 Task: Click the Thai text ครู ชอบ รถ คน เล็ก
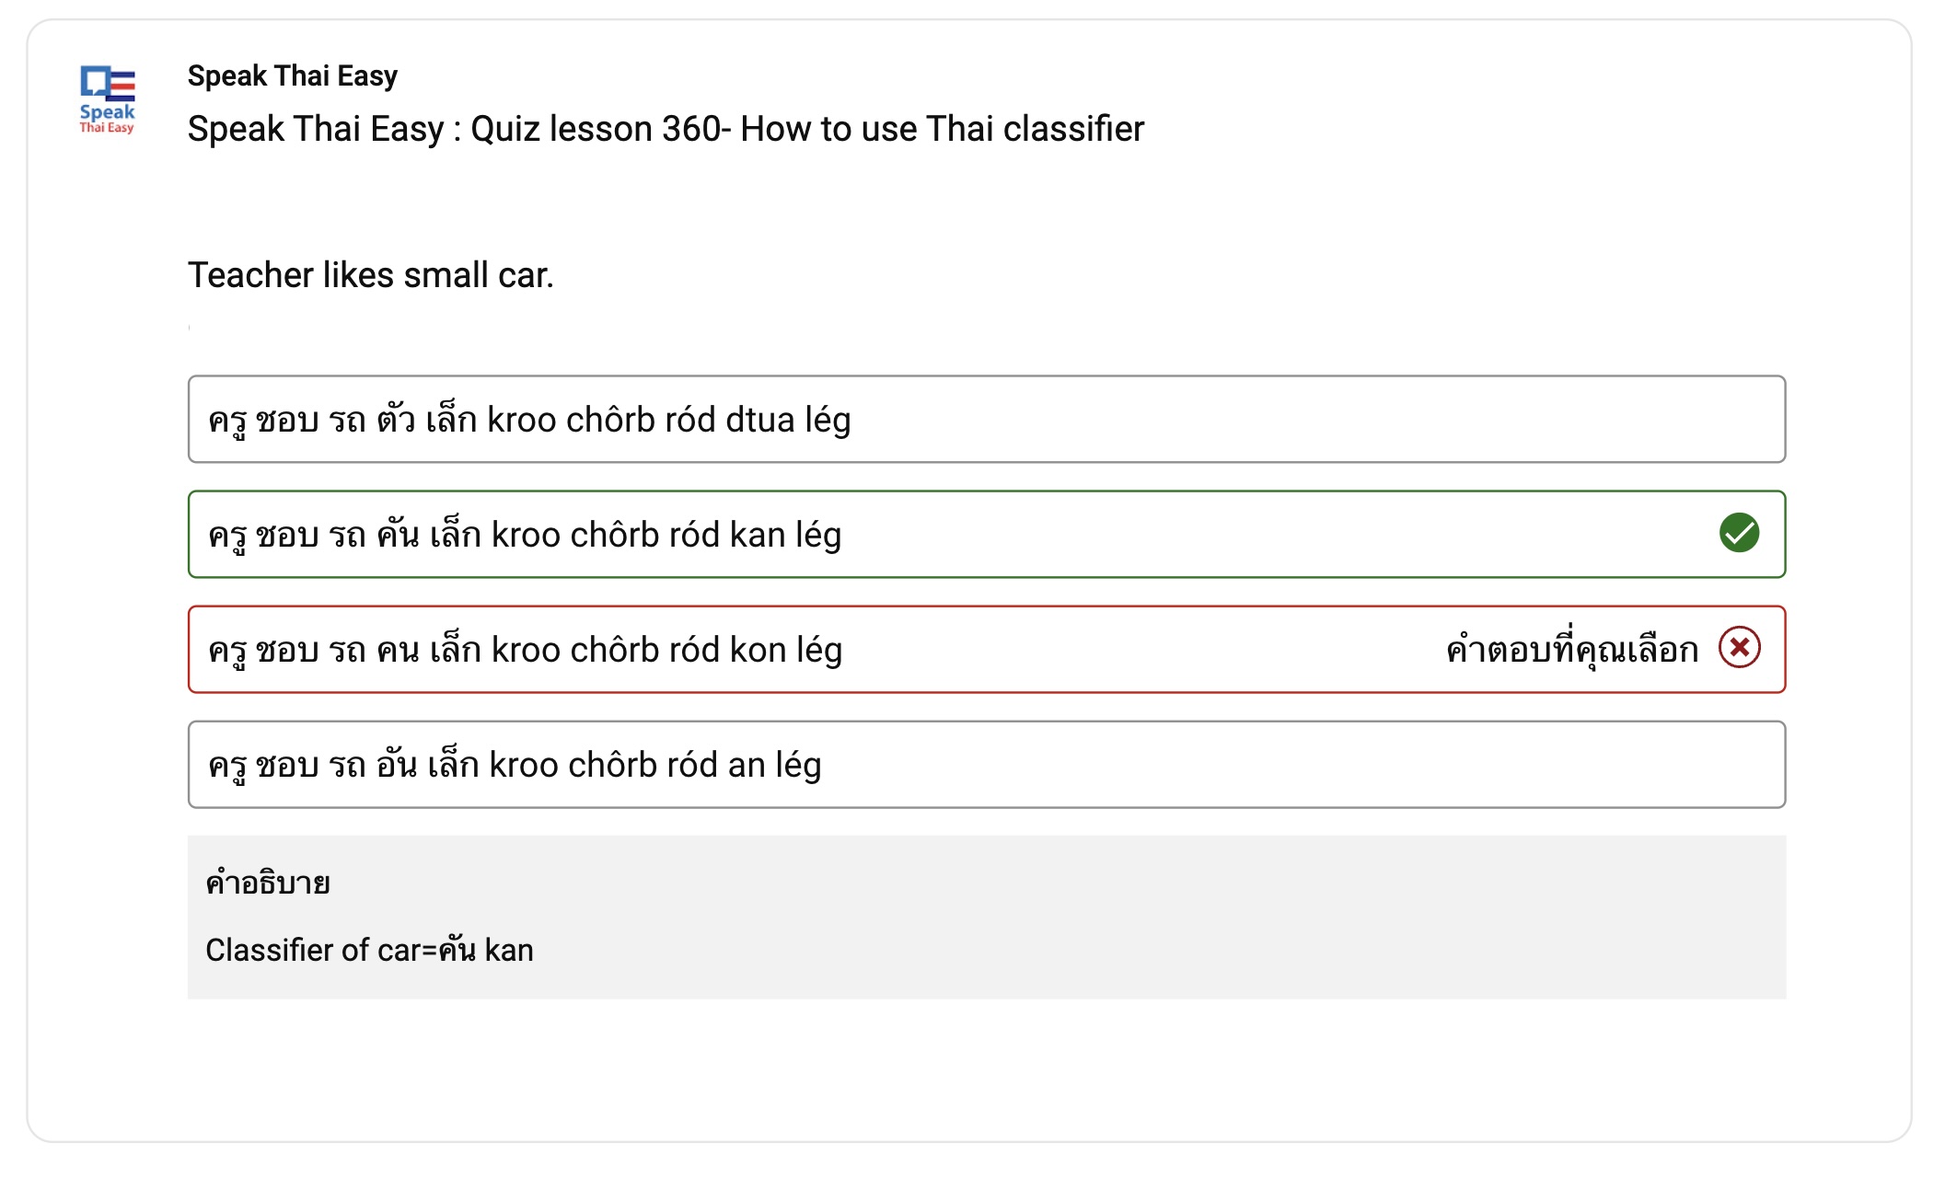344,650
